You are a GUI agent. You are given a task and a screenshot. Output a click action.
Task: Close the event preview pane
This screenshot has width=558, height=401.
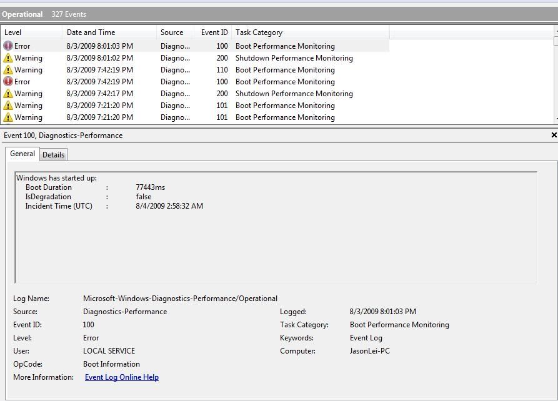554,135
